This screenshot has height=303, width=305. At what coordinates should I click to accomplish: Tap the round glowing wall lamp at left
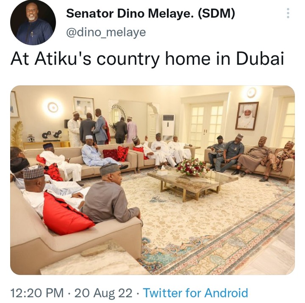point(53,107)
